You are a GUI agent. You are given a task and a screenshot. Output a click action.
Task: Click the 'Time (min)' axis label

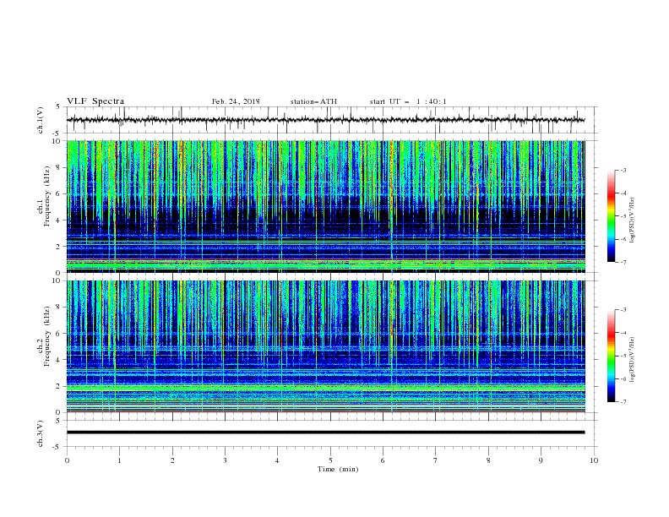pos(338,469)
